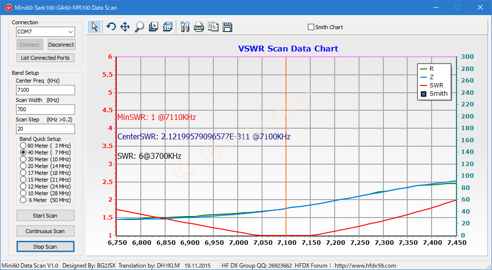The width and height of the screenshot is (492, 270).
Task: Click the MinSWR annotation text
Action: click(x=156, y=118)
